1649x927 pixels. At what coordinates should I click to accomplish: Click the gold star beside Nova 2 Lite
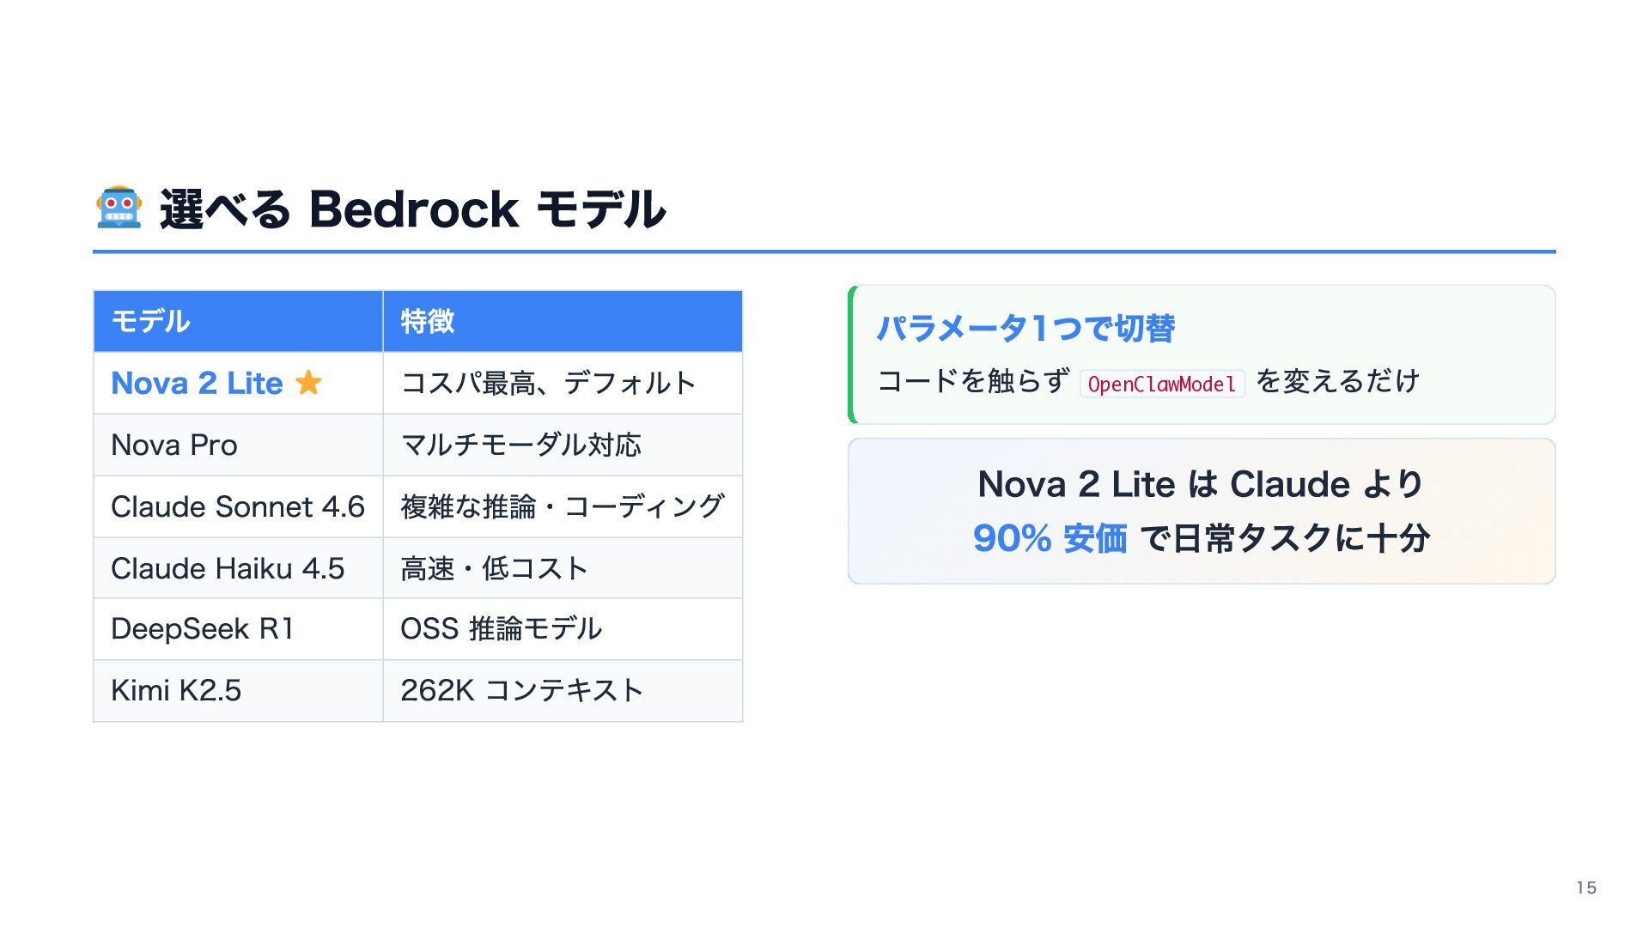click(308, 382)
